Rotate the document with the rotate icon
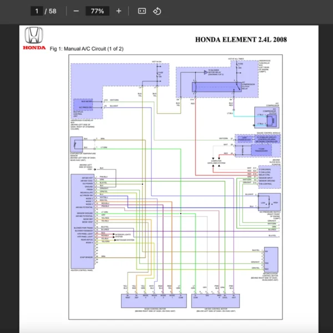This screenshot has height=333, width=333. [157, 11]
